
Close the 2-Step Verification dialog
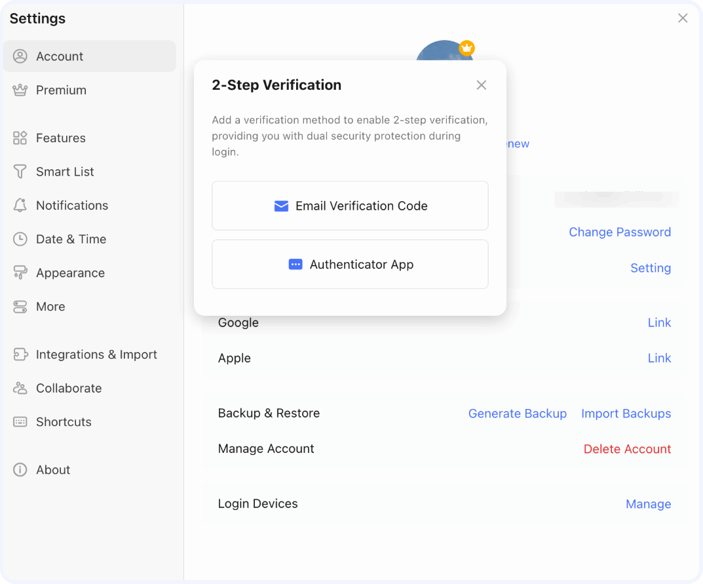click(x=482, y=85)
